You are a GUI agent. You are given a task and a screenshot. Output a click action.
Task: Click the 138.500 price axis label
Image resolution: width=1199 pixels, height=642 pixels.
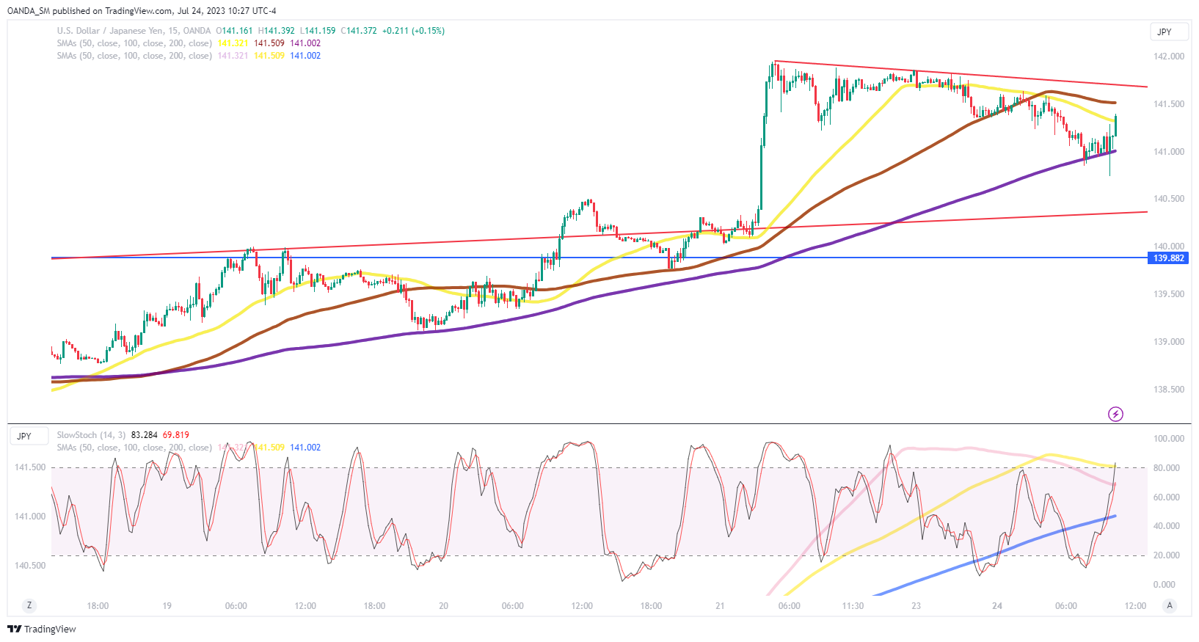[x=1169, y=390]
